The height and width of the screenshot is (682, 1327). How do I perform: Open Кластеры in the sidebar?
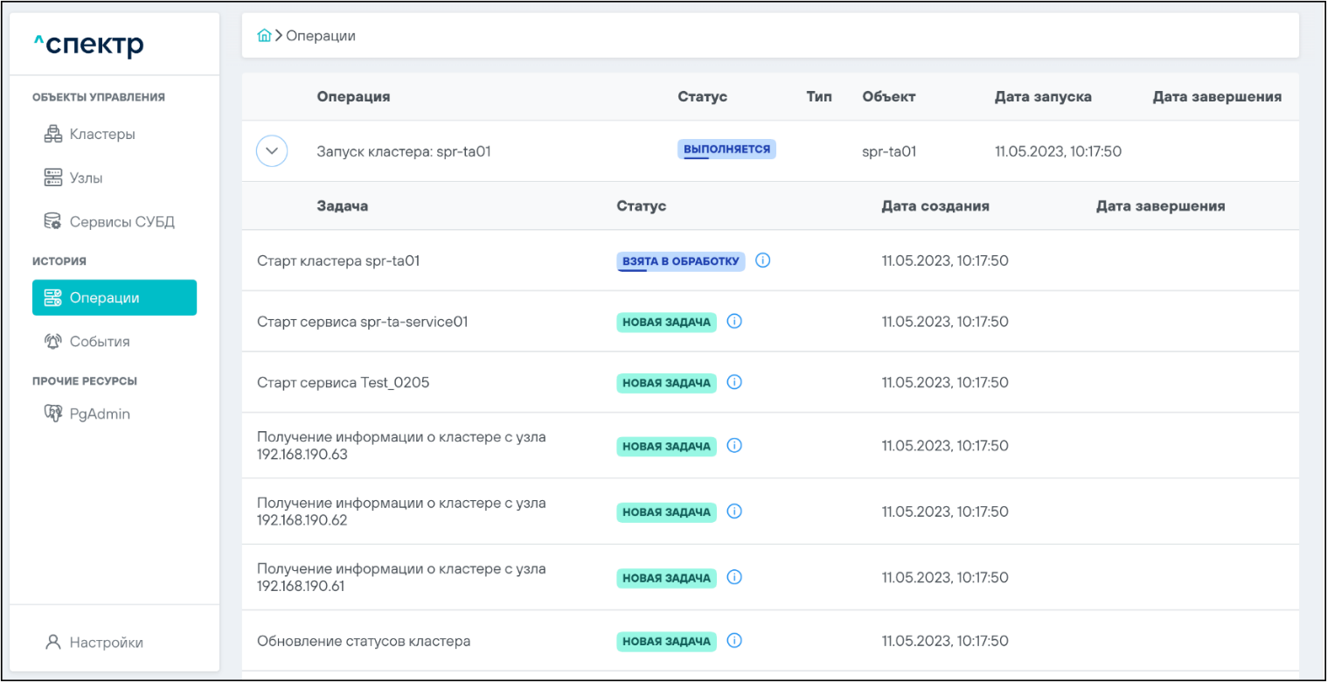[101, 135]
